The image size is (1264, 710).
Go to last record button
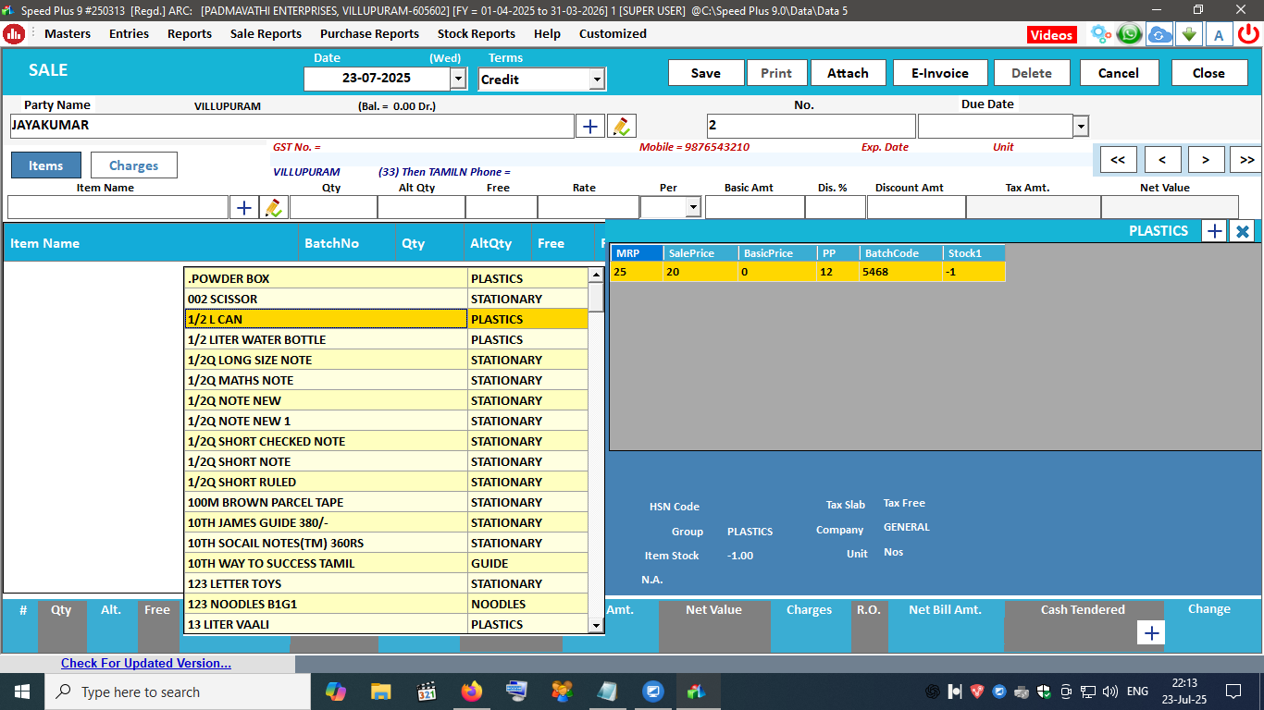click(x=1246, y=160)
